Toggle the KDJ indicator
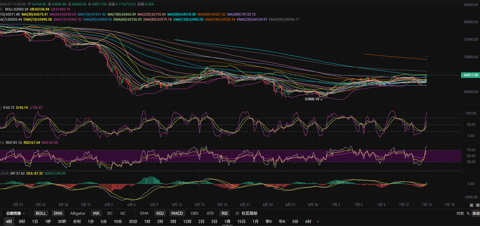The image size is (480, 226). click(x=160, y=213)
